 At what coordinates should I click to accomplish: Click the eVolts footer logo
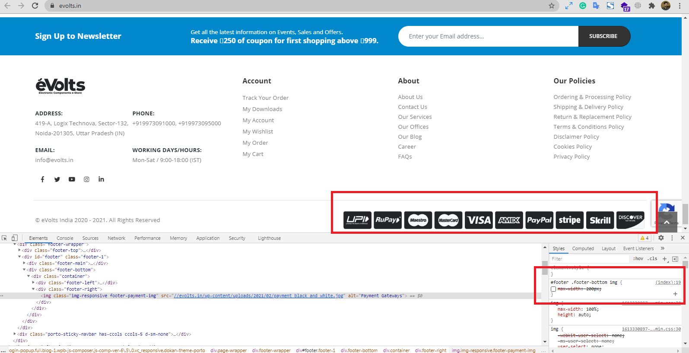click(60, 86)
